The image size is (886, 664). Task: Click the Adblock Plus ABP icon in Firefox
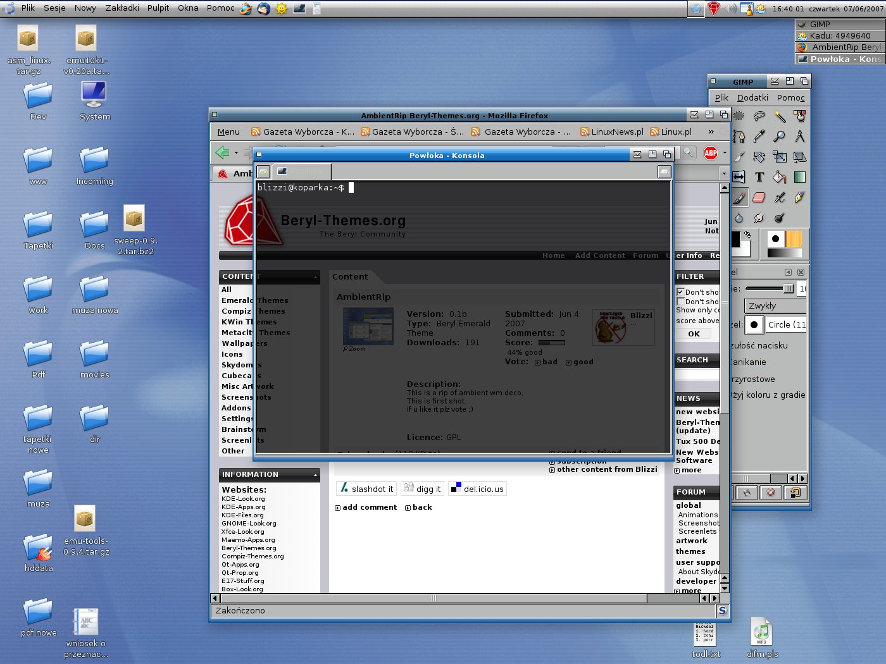(x=711, y=153)
